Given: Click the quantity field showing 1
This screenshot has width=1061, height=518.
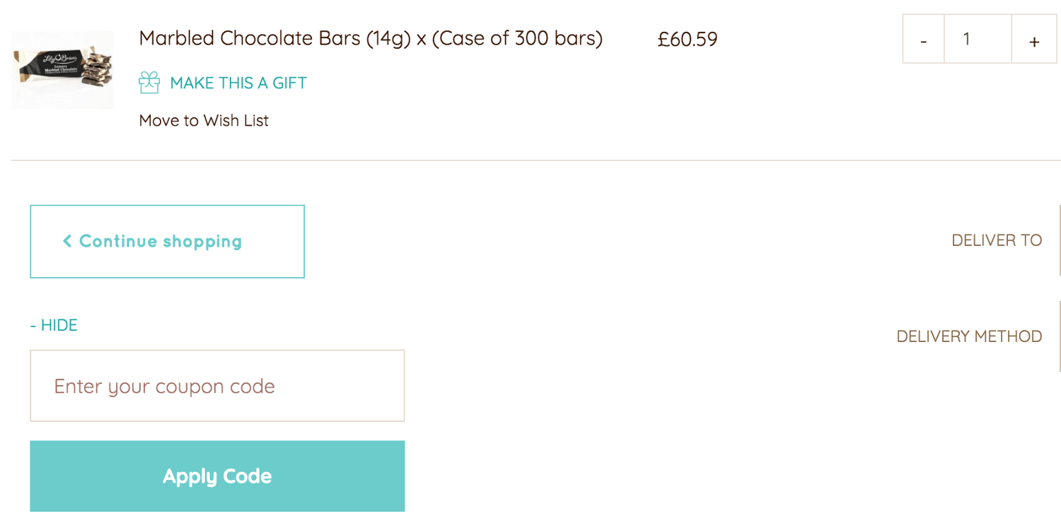Looking at the screenshot, I should (x=978, y=39).
